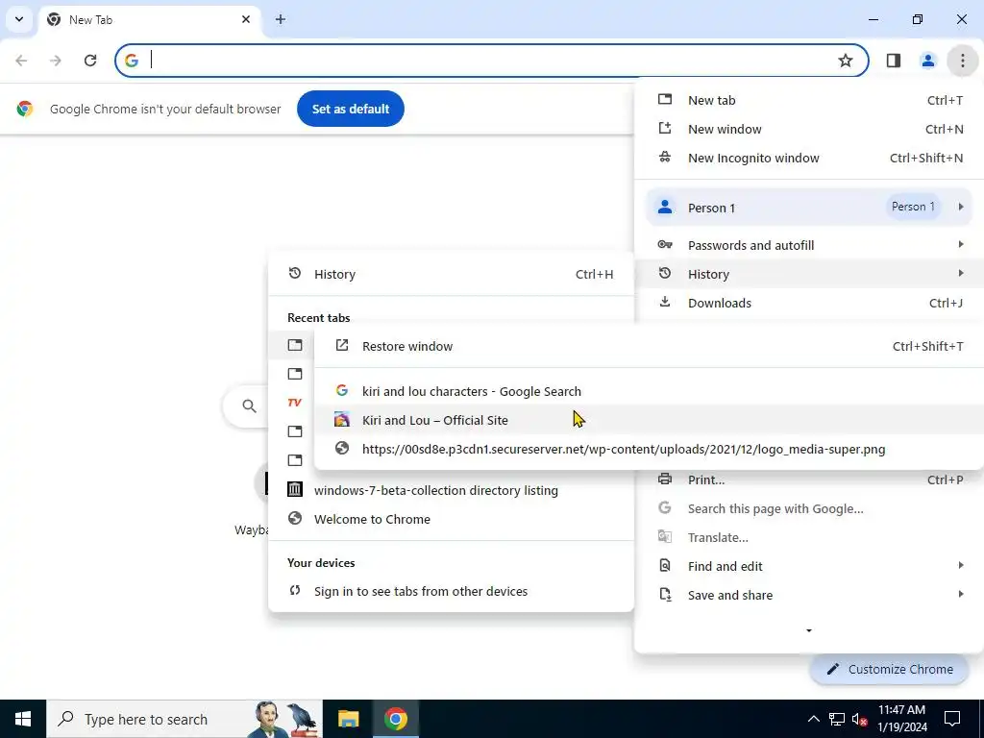Click the TV icon recent tab entry
Screen dimensions: 984x738
coord(294,403)
